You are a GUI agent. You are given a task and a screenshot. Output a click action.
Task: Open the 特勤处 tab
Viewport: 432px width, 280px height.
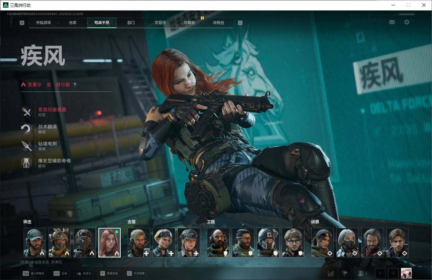[x=189, y=23]
